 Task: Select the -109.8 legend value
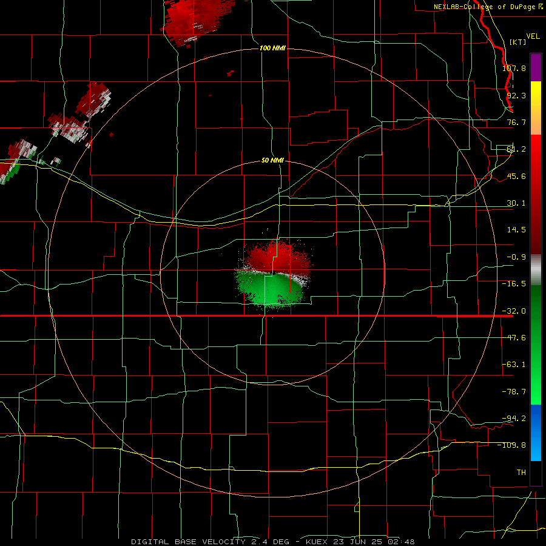512,445
